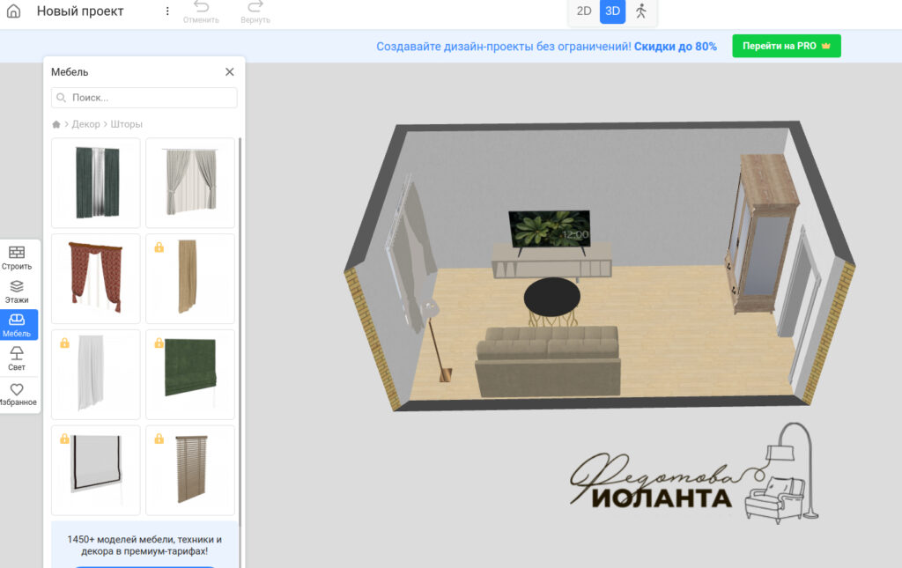Select the TV stand console
This screenshot has width=902, height=568.
click(x=551, y=262)
